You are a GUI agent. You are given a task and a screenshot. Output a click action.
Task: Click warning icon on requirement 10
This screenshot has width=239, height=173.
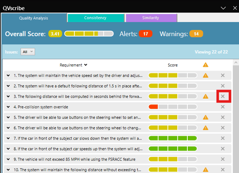205,170
